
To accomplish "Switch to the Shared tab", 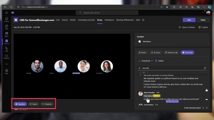I will point(65,20).
